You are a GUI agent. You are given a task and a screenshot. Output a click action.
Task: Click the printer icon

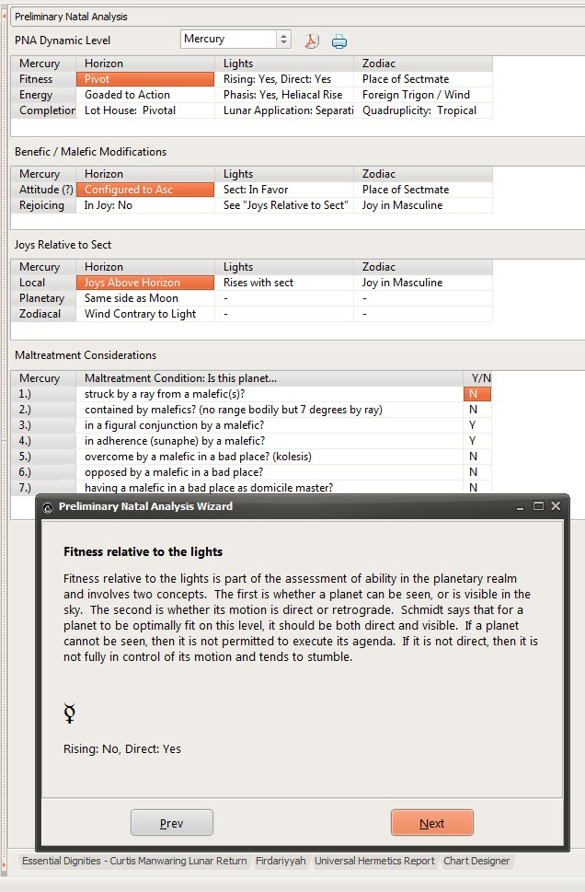point(339,41)
